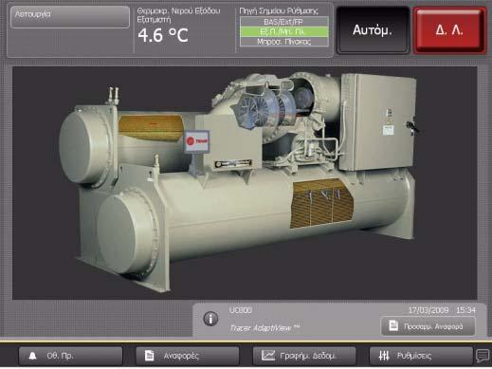492x369 pixels.
Task: Select the green highlighted setpoint source row
Action: coord(284,31)
